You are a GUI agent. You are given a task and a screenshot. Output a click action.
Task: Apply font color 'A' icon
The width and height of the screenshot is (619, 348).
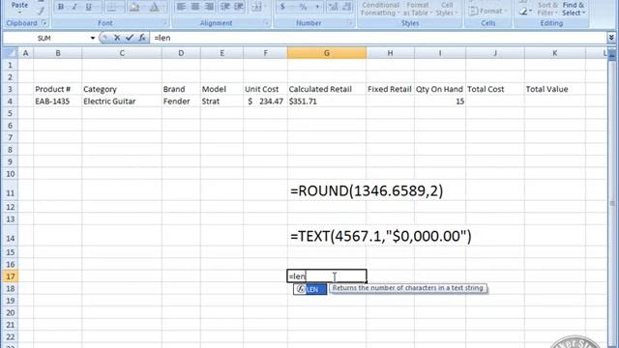(155, 7)
